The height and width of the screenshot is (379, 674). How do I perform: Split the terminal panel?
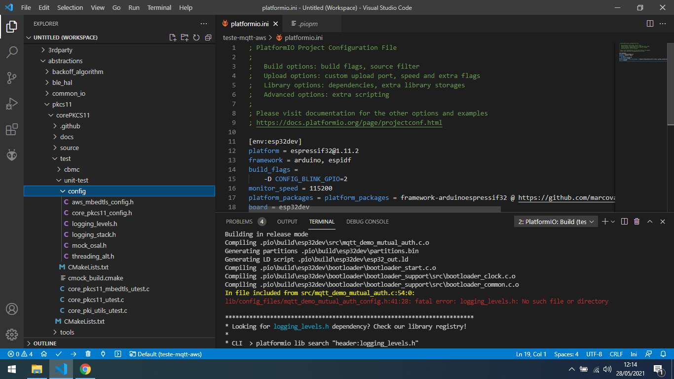pyautogui.click(x=624, y=222)
